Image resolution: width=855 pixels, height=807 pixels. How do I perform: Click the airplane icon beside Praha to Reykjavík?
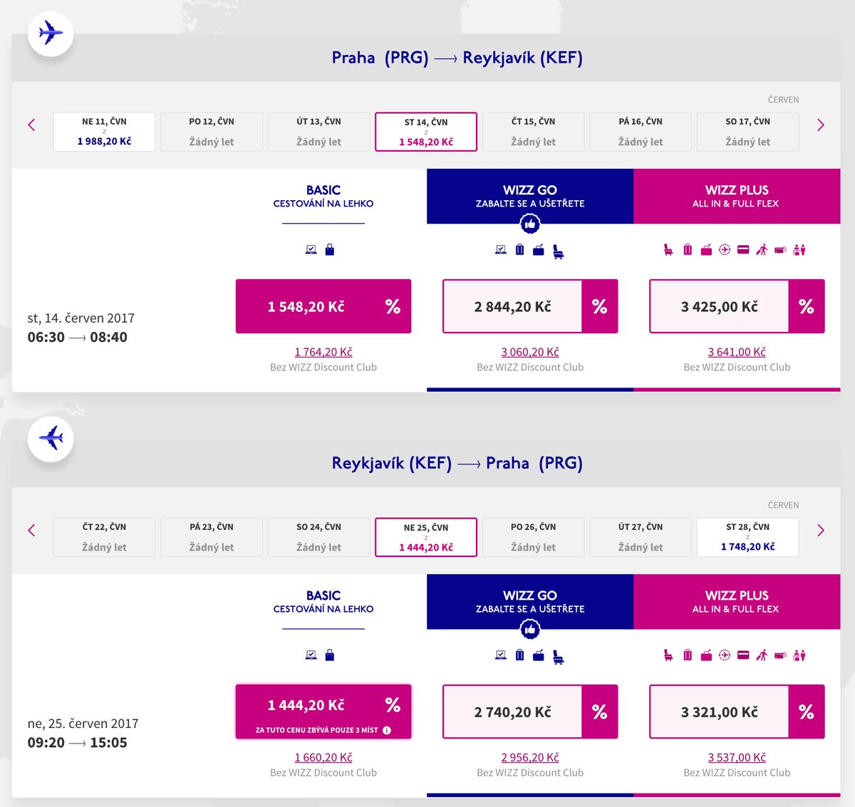pyautogui.click(x=51, y=33)
